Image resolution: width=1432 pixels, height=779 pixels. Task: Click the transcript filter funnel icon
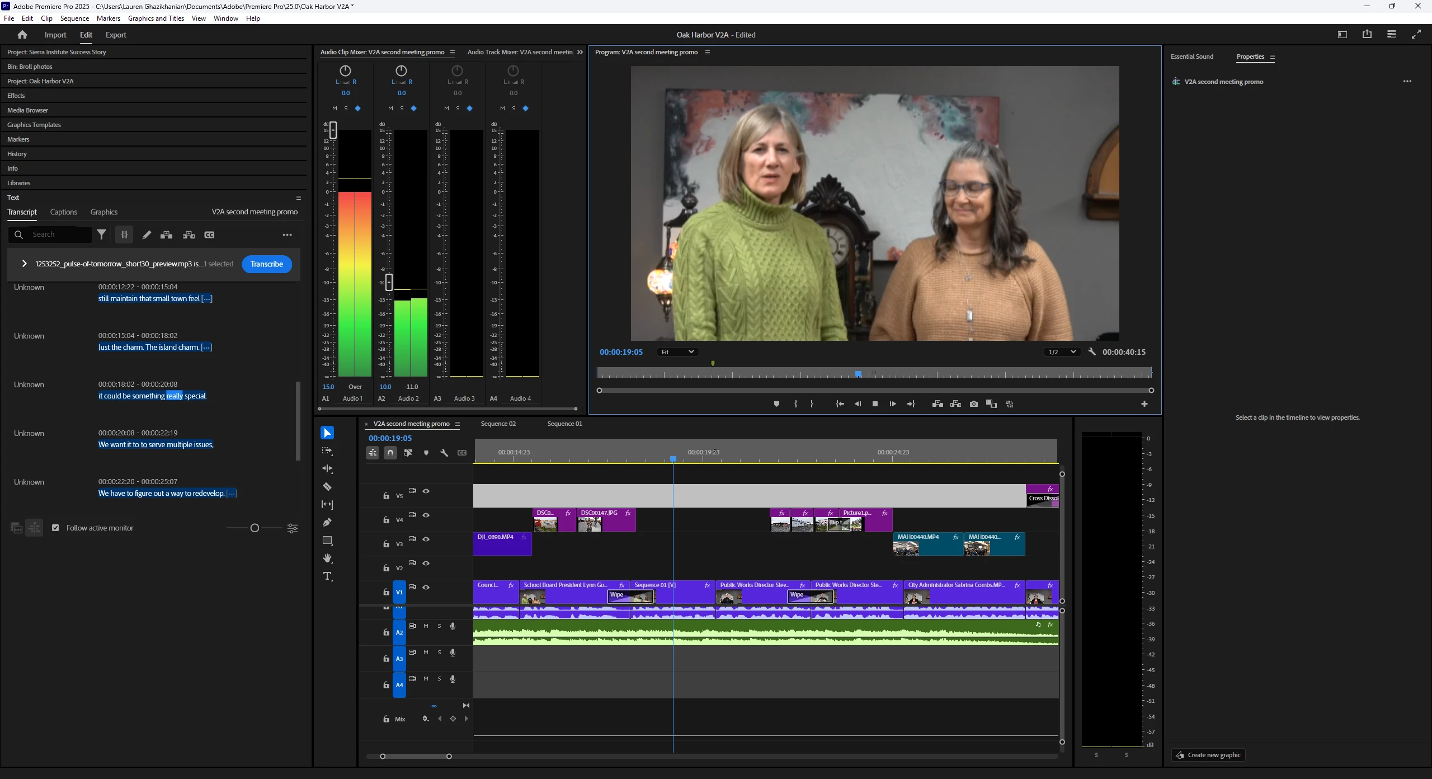click(x=101, y=235)
